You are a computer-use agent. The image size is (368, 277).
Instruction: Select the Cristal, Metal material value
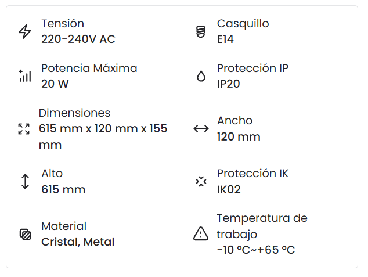78,242
